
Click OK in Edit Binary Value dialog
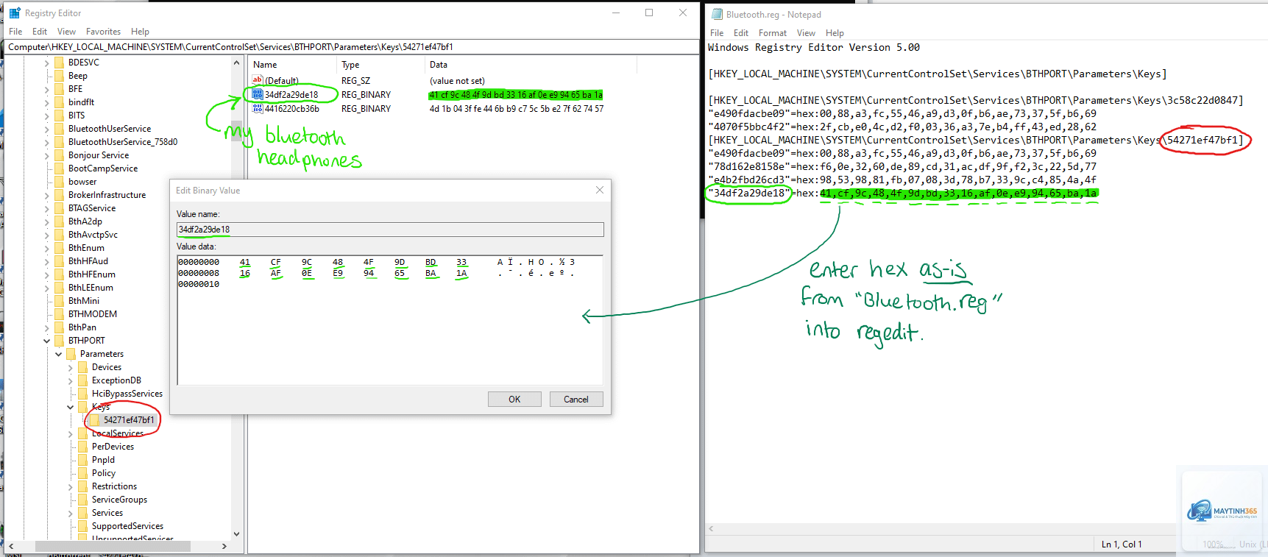(x=514, y=399)
